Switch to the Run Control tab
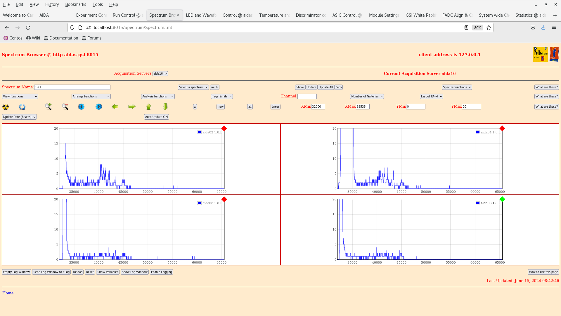Viewport: 561px width, 316px height. (127, 15)
